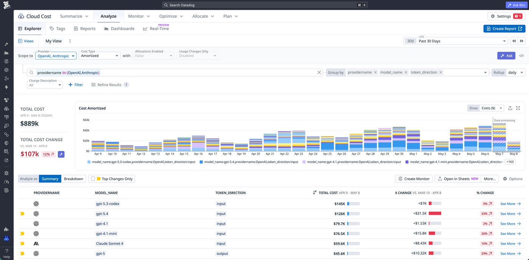The height and width of the screenshot is (260, 529).
Task: Open the Usage Charges Only dropdown
Action: point(198,55)
